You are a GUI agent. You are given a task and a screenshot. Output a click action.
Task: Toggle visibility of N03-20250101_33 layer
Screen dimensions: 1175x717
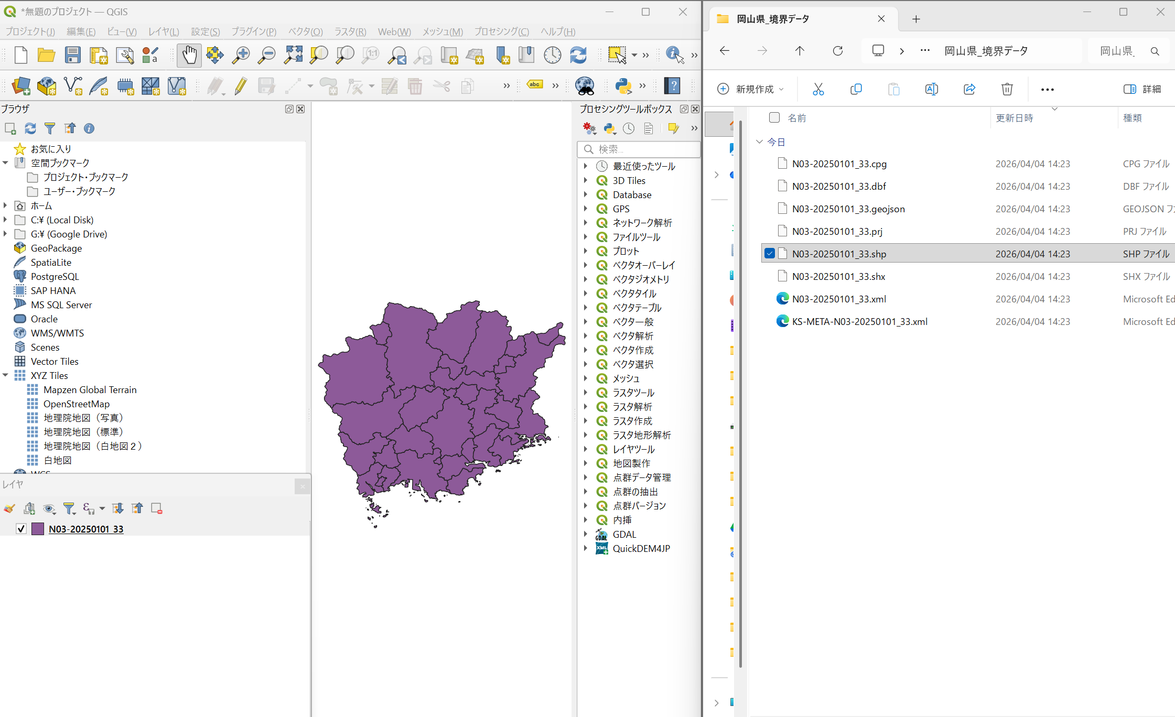[21, 529]
